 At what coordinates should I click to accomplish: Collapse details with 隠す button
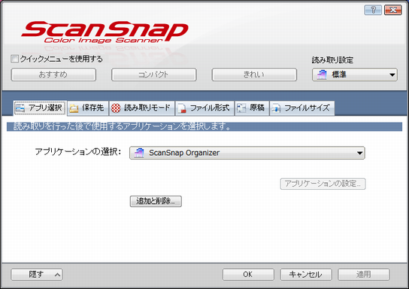(37, 275)
